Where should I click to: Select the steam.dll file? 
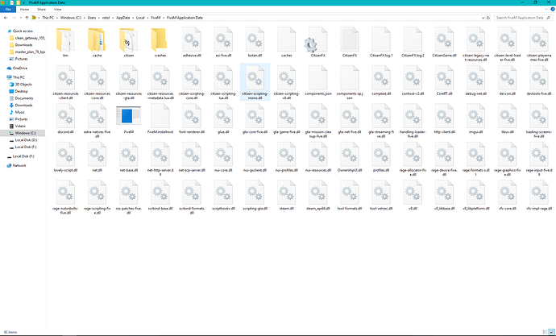tap(287, 196)
